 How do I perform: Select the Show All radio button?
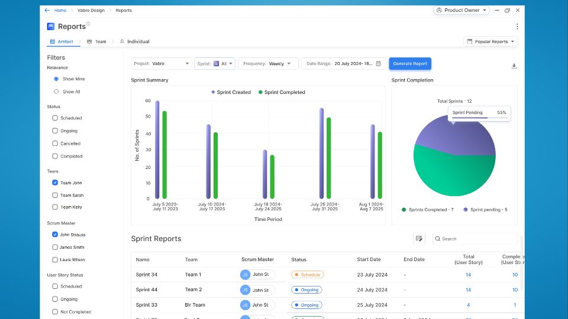(56, 92)
